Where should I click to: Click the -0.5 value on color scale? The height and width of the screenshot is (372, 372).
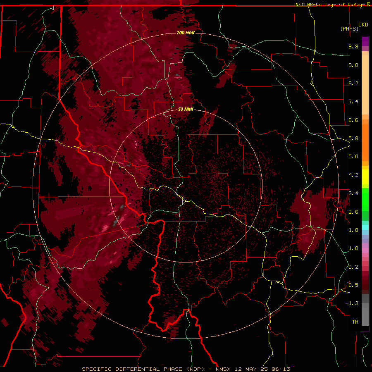[x=352, y=285]
